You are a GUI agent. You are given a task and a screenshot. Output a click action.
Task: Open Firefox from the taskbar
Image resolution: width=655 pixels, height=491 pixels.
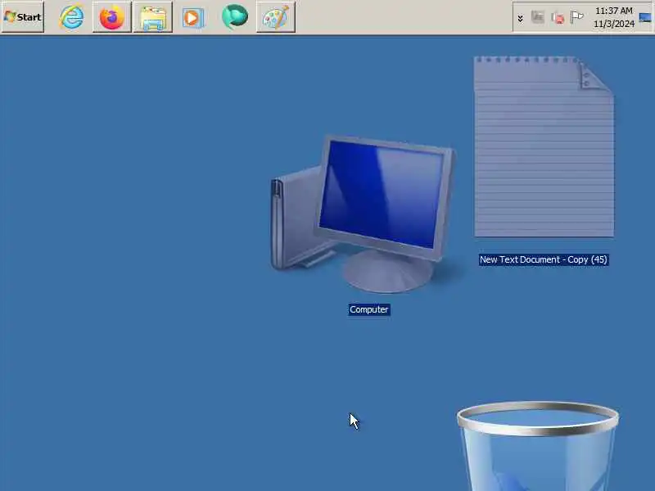point(112,17)
